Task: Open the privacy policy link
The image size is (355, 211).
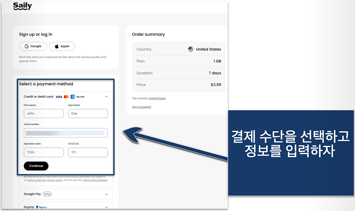Action: click(x=55, y=180)
